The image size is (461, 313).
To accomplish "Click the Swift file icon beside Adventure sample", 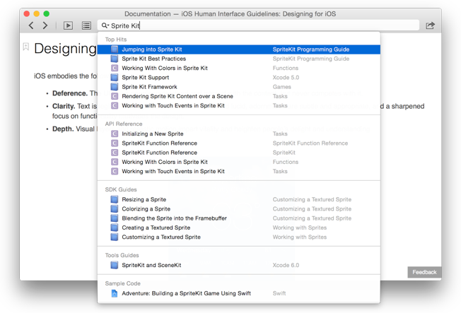I will coord(115,294).
